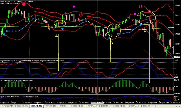Click the '29 Apr 05:00' time label
Image resolution: width=181 pixels, height=108 pixels.
point(118,103)
